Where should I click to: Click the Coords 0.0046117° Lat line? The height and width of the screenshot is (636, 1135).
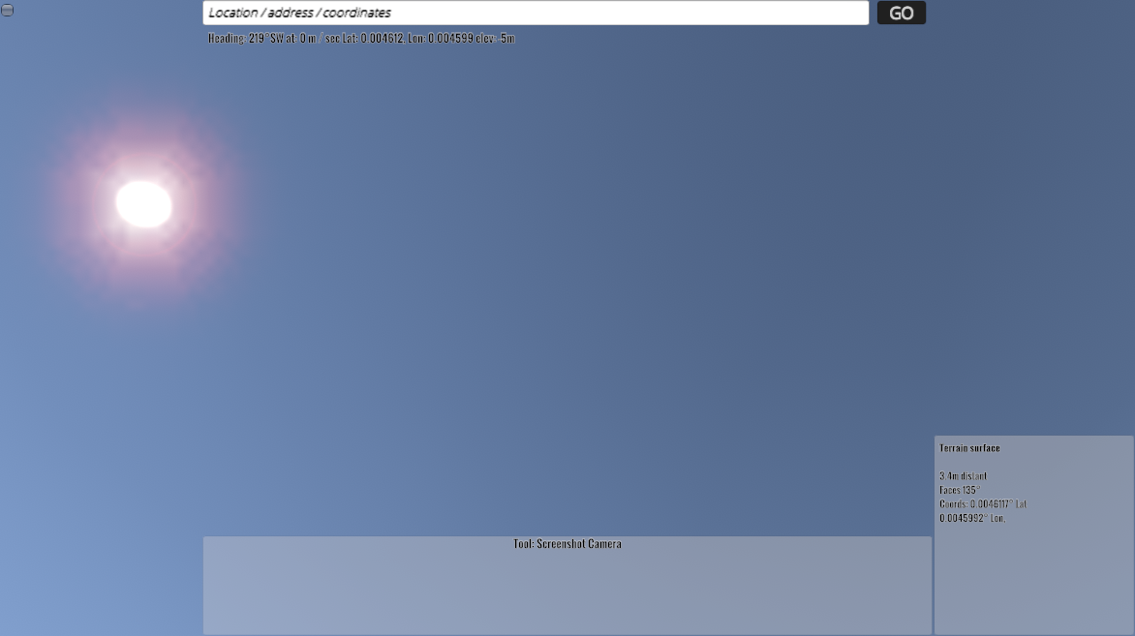(982, 504)
